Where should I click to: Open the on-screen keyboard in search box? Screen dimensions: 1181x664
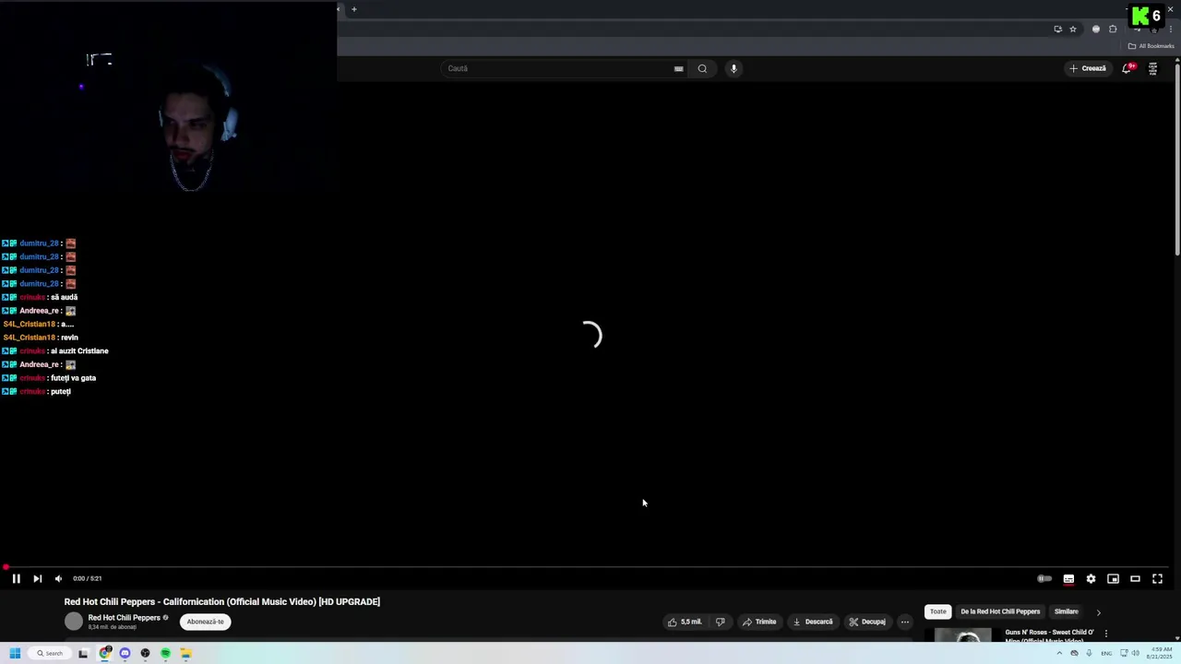pyautogui.click(x=678, y=68)
